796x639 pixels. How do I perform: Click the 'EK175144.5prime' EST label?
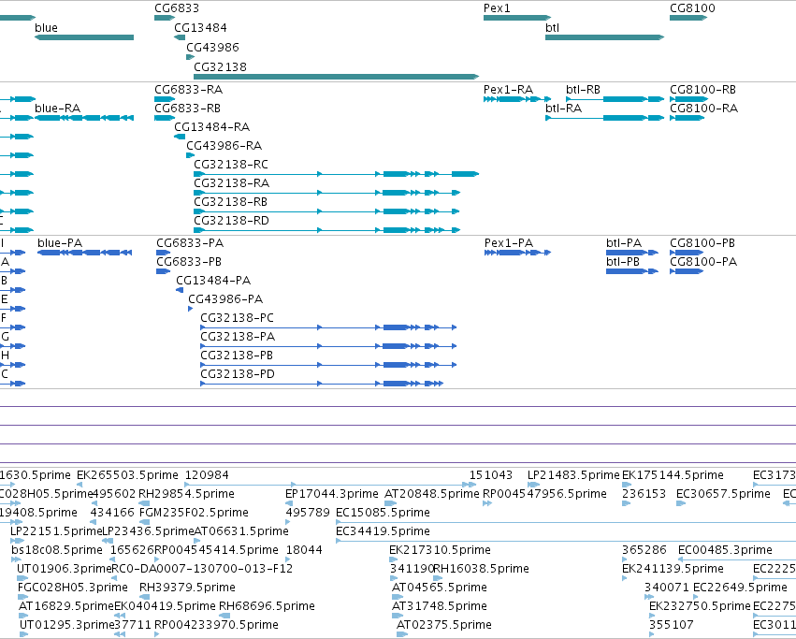673,475
